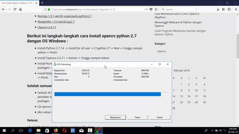Show hidden system tray icons
The height and width of the screenshot is (134, 239).
pyautogui.click(x=212, y=131)
